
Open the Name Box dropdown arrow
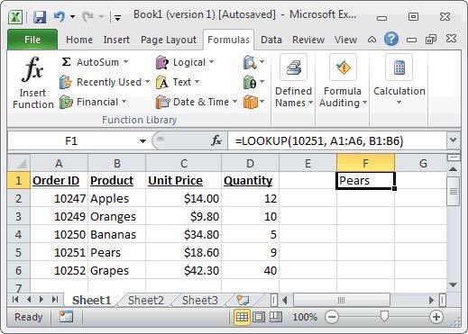142,140
